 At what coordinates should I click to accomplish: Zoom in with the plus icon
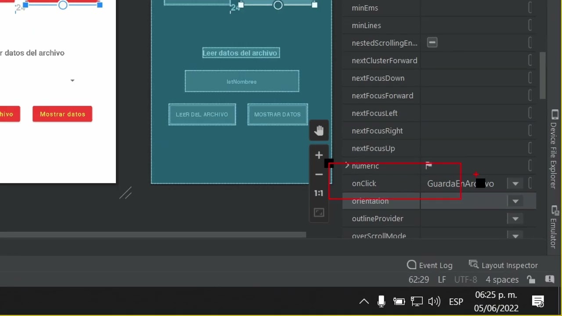coord(319,155)
